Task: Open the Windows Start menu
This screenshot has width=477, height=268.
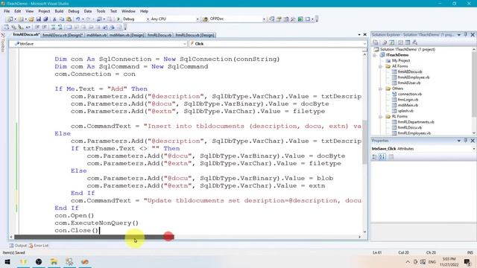Action: 7,261
